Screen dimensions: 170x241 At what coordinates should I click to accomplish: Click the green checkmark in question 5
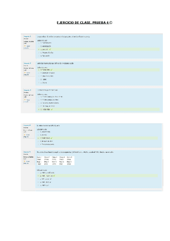(x=54, y=176)
